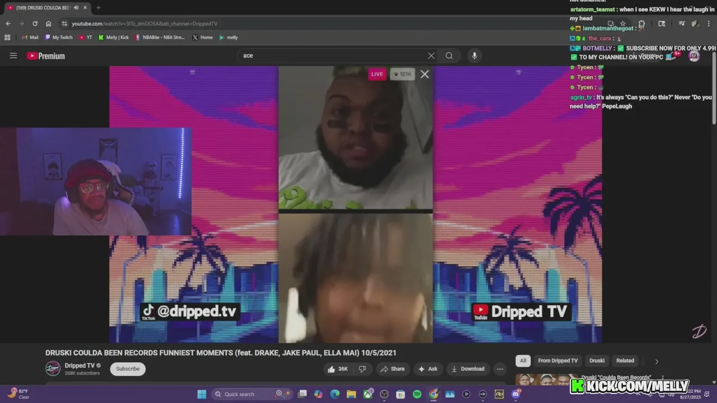Open the Ask AI button
Image resolution: width=717 pixels, height=403 pixels.
427,369
